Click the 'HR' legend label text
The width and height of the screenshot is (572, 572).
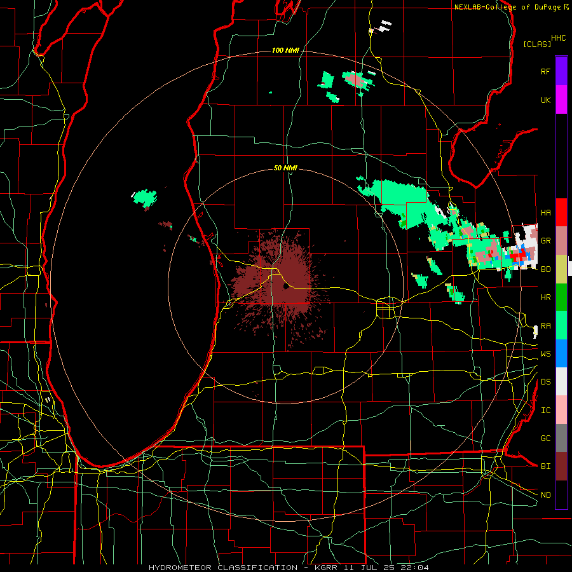click(546, 297)
